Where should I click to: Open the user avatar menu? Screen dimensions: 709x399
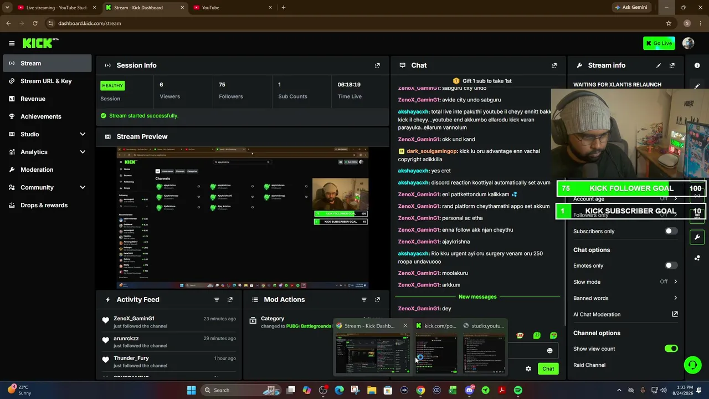pyautogui.click(x=689, y=43)
